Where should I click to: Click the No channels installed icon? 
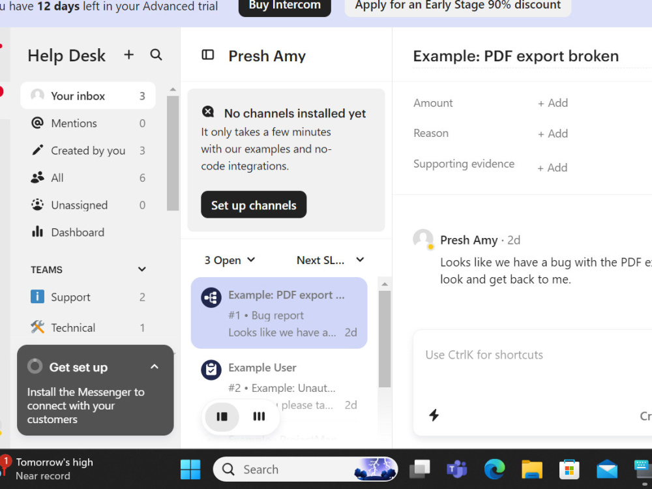pos(208,111)
